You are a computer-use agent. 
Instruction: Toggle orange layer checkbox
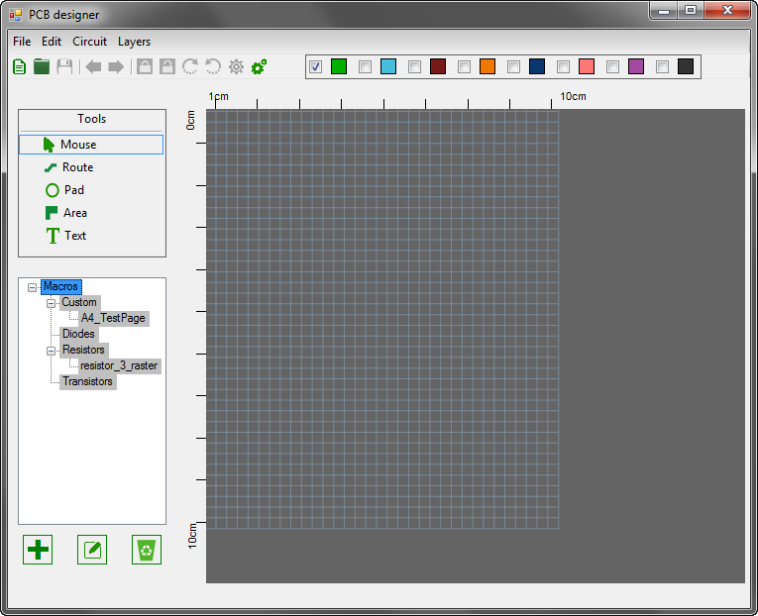464,66
